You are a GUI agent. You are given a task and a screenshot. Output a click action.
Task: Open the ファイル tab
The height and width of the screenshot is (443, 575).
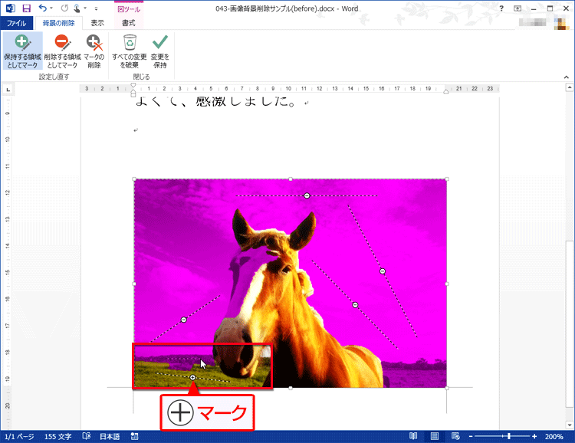[x=17, y=23]
